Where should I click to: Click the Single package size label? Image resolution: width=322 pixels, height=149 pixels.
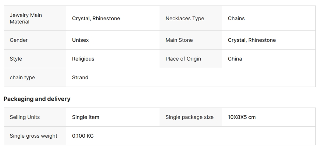point(189,117)
